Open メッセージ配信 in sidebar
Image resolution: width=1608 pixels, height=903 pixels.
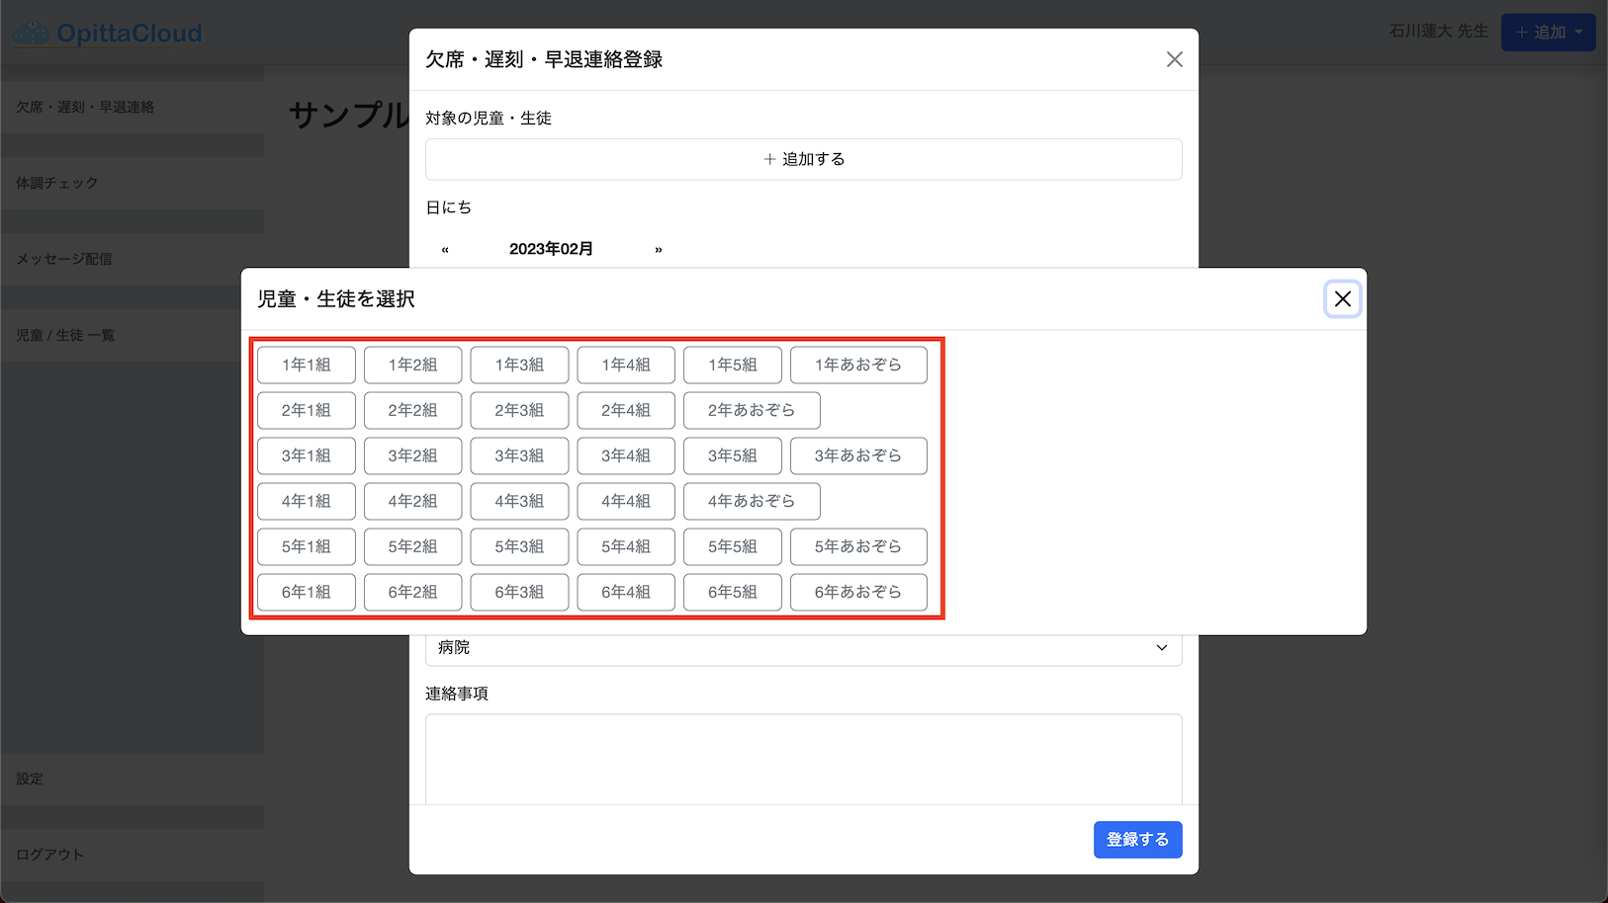(132, 259)
